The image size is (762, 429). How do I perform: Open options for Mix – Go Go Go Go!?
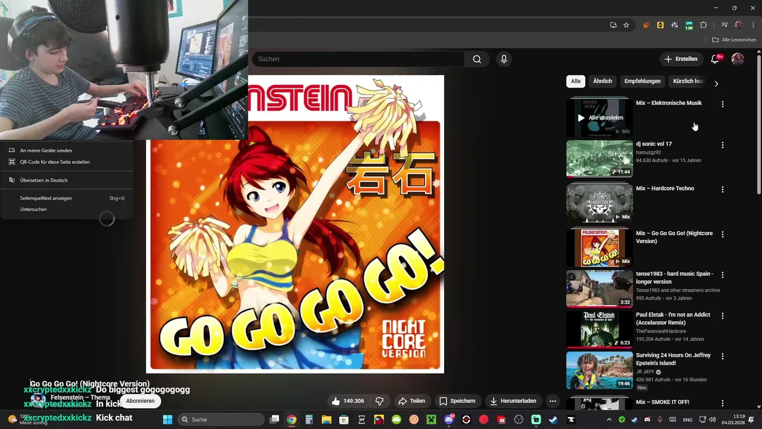pyautogui.click(x=723, y=235)
